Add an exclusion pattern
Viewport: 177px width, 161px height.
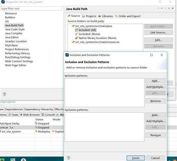click(x=156, y=115)
